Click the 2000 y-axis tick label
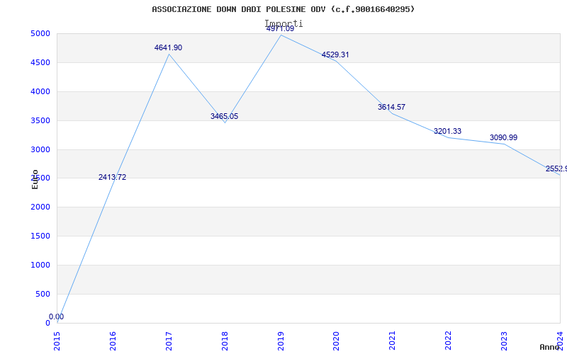567x354 pixels. 40,207
